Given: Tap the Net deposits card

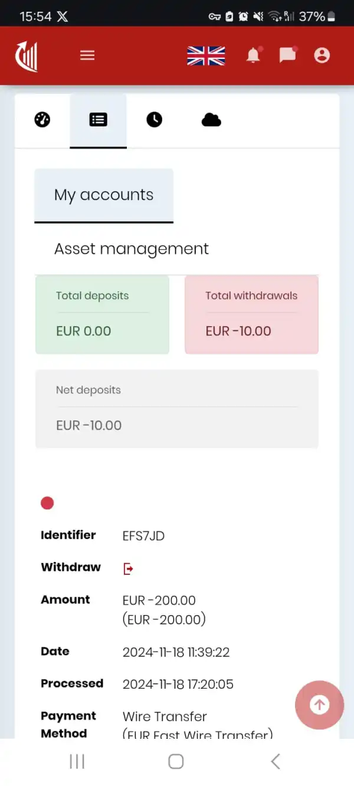Looking at the screenshot, I should coord(176,409).
